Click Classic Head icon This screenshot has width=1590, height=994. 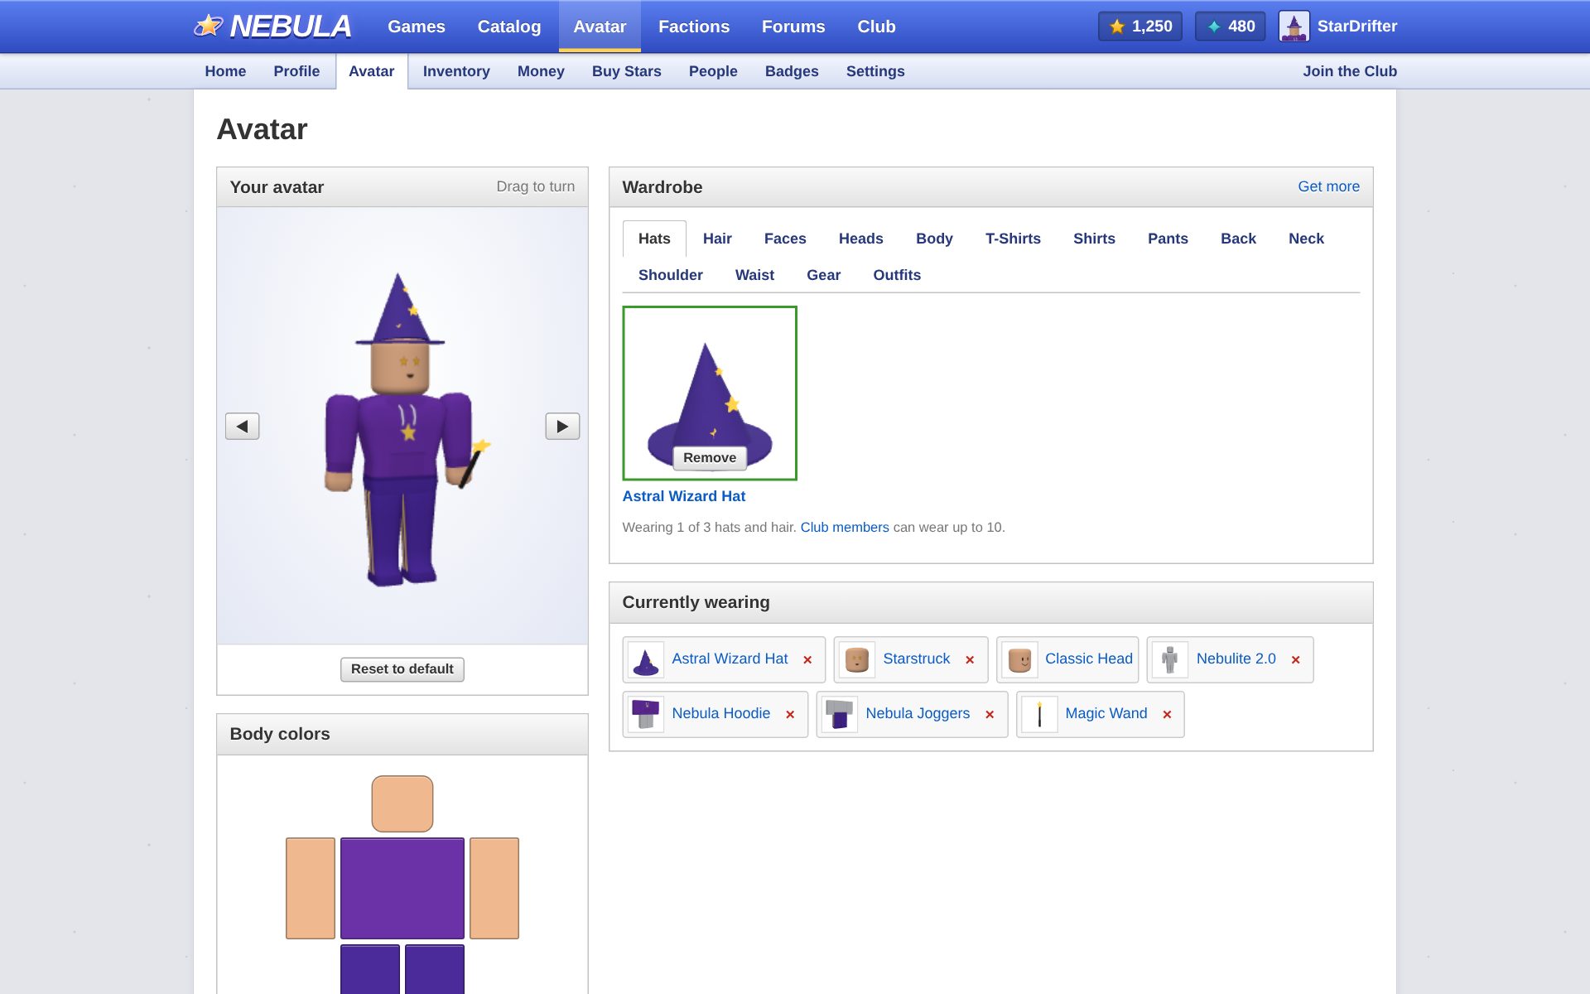click(1019, 660)
